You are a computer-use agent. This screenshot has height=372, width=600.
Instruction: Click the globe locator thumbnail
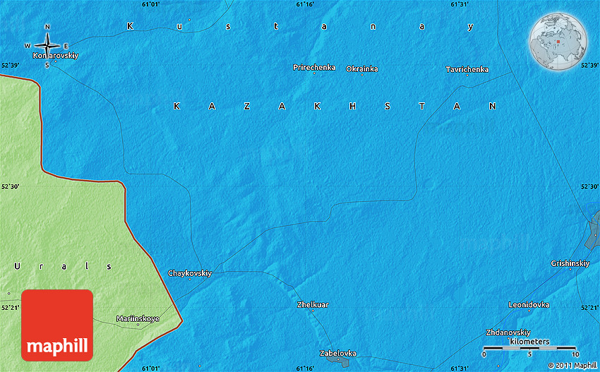click(x=558, y=42)
